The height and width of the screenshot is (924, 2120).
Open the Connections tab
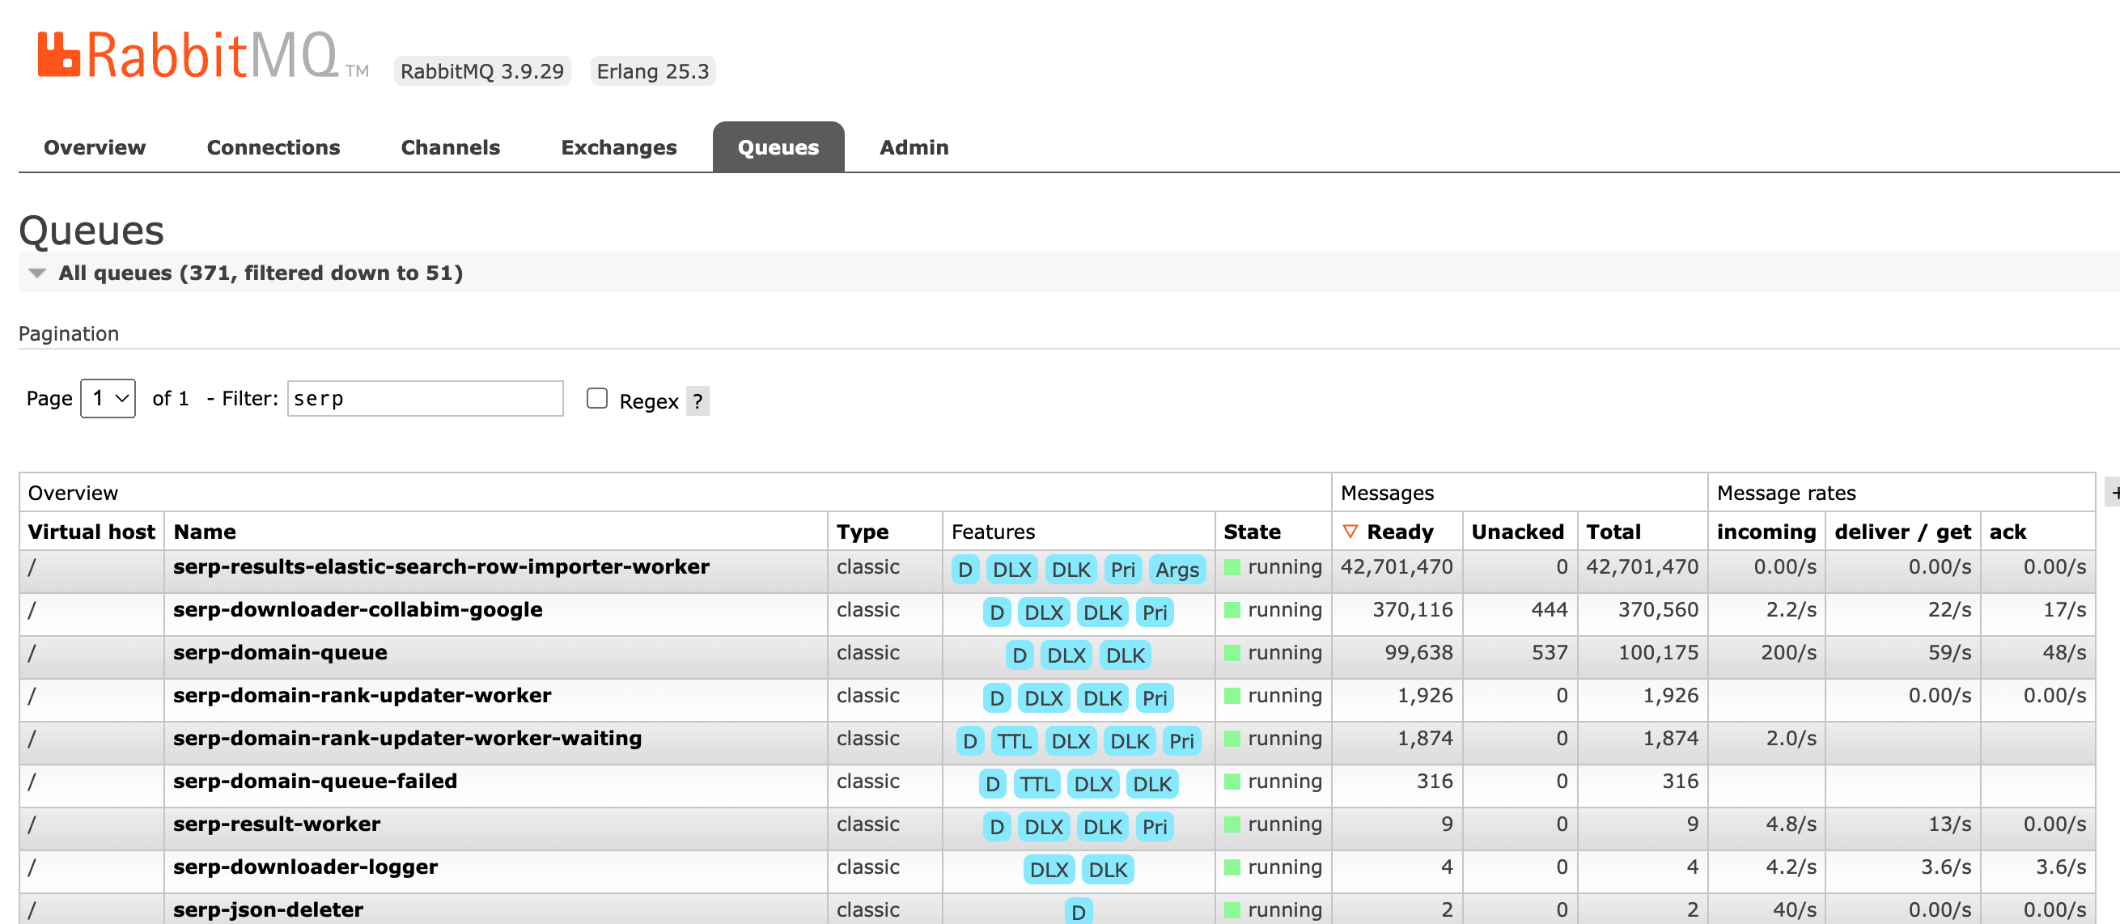[273, 147]
